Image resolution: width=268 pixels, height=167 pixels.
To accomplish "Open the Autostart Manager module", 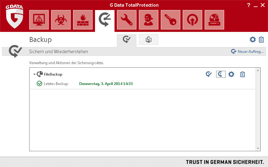I will (192, 20).
